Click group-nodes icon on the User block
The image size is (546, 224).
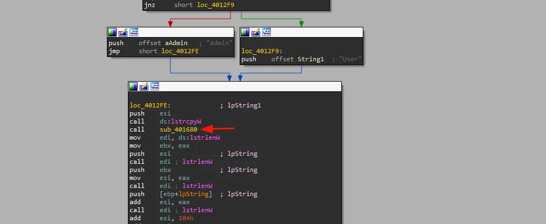tap(267, 32)
